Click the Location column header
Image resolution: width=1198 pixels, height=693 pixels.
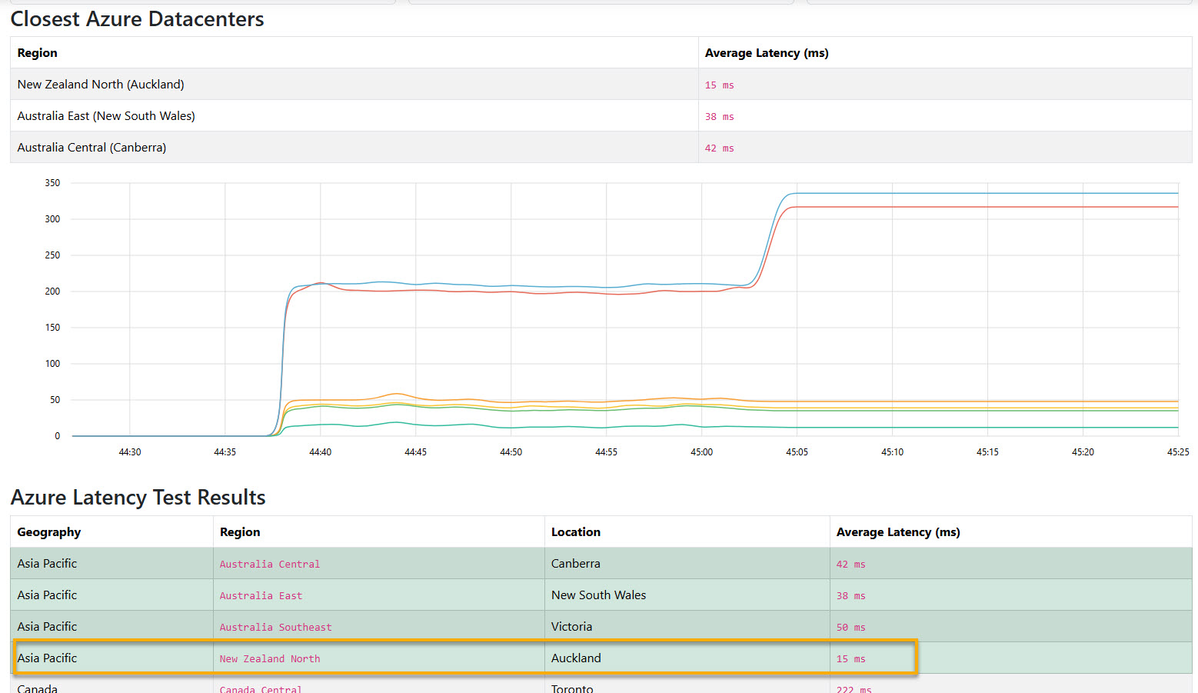pos(576,532)
